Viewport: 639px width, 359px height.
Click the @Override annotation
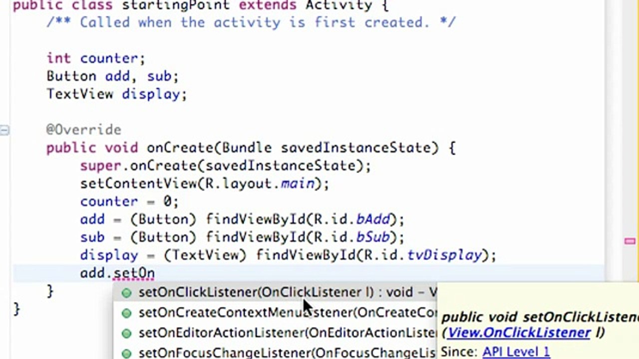(x=84, y=130)
